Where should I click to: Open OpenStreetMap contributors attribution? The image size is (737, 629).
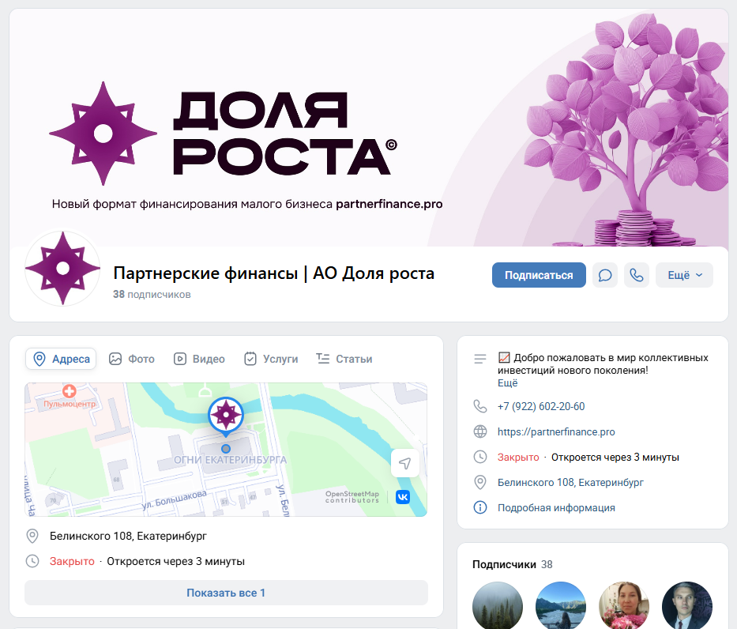352,497
